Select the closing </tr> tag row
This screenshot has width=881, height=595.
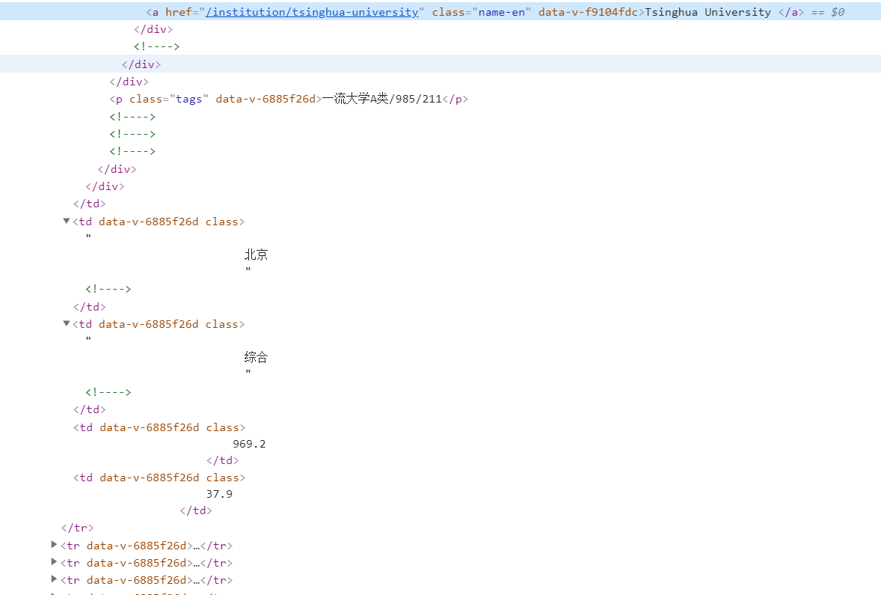(x=77, y=528)
